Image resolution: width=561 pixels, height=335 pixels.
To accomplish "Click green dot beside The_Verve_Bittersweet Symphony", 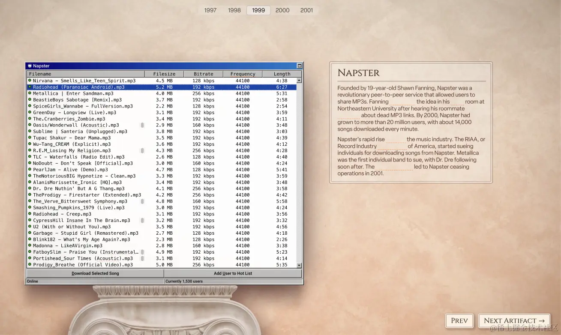I will tap(30, 201).
